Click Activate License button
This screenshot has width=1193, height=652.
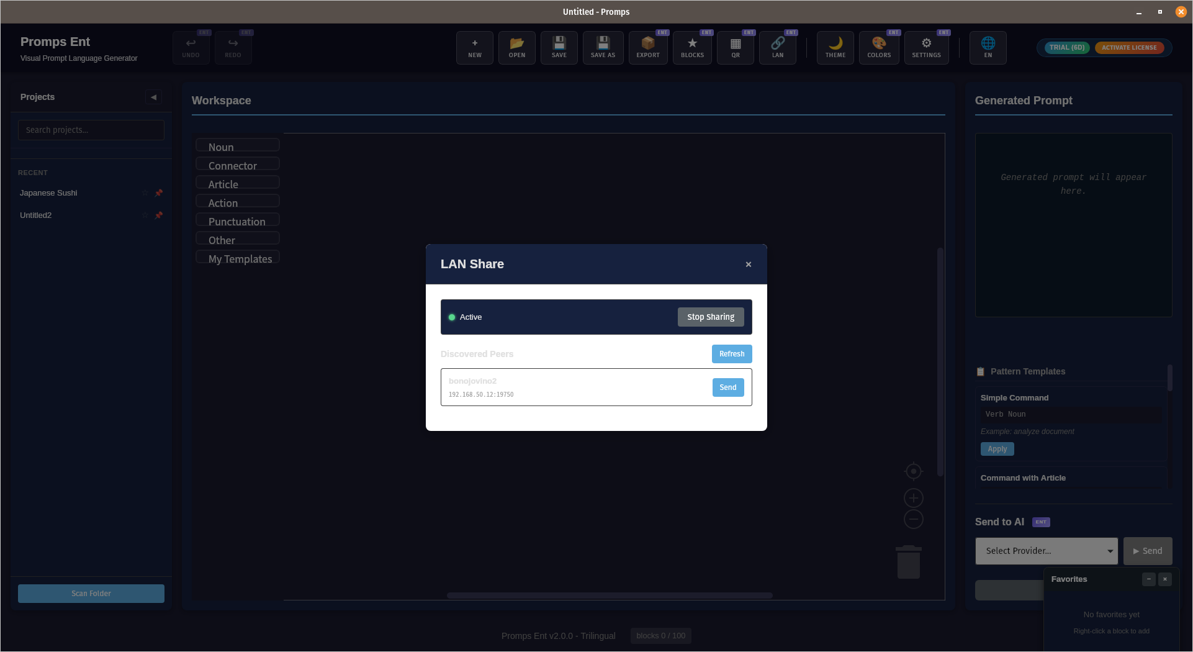pos(1129,48)
